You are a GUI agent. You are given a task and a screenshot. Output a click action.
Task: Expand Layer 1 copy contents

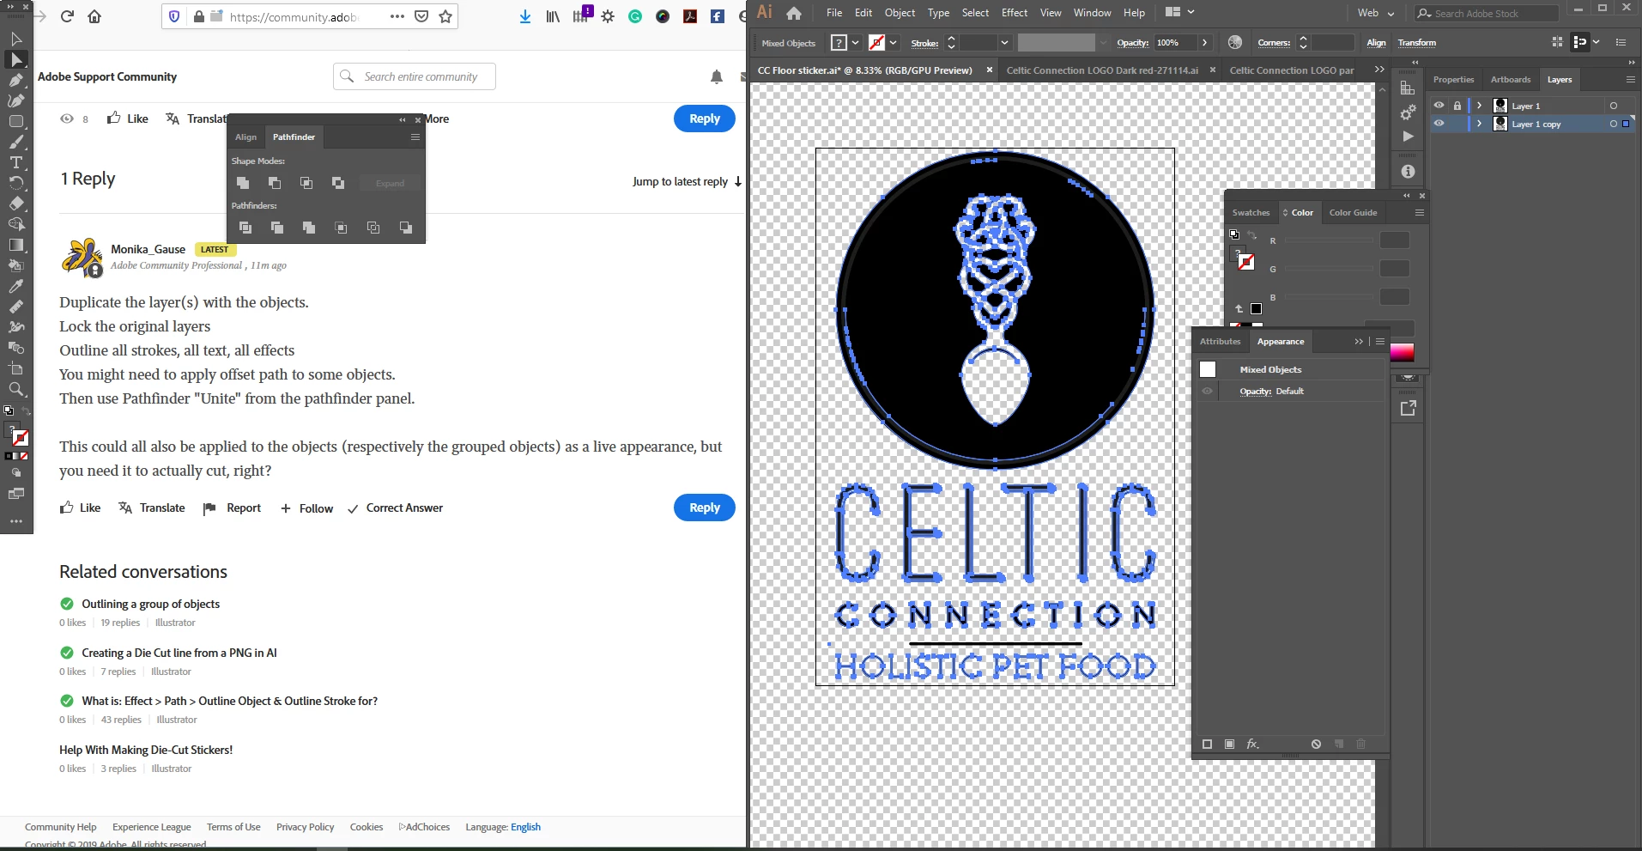[1480, 124]
